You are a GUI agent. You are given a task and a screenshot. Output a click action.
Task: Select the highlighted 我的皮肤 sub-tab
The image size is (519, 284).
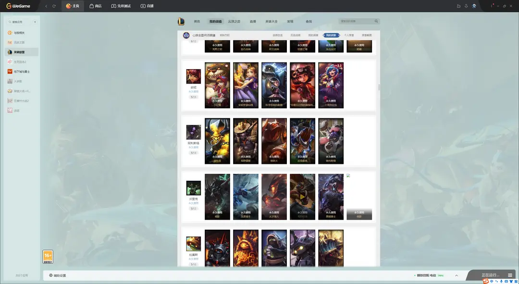331,35
